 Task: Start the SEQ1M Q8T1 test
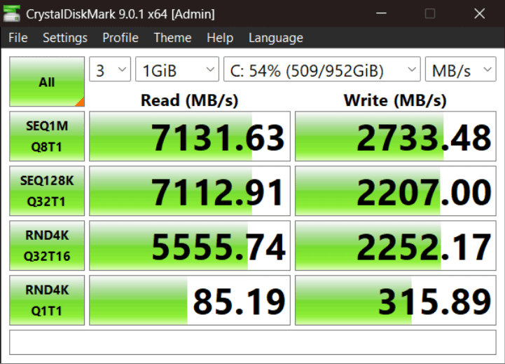point(47,136)
